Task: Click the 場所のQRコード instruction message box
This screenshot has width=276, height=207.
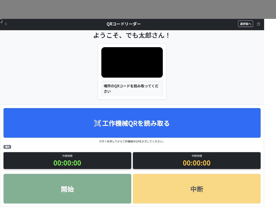Action: [x=132, y=88]
